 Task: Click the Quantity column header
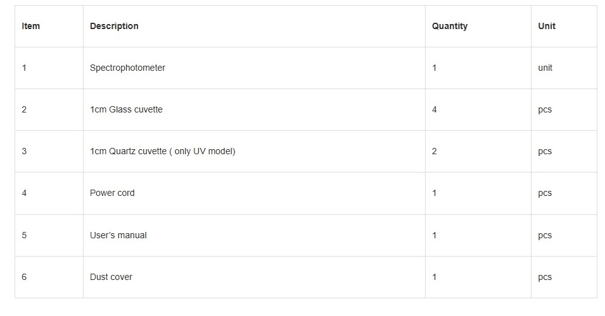[450, 26]
